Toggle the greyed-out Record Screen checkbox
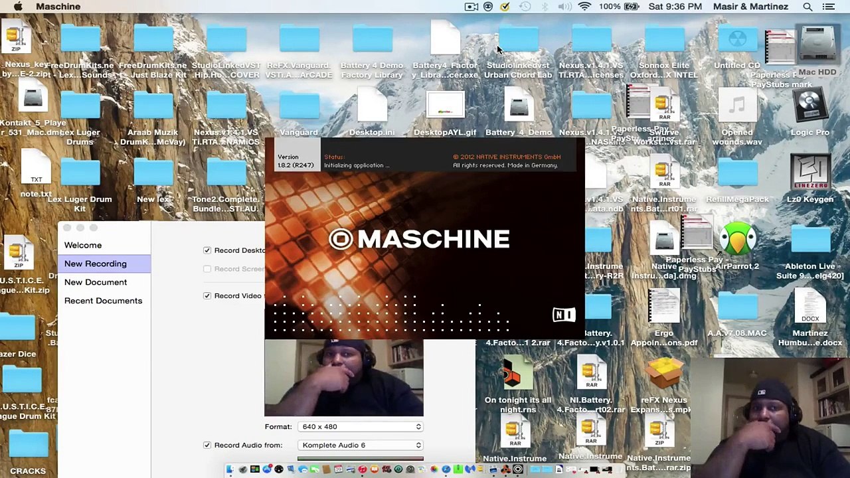 click(x=207, y=269)
